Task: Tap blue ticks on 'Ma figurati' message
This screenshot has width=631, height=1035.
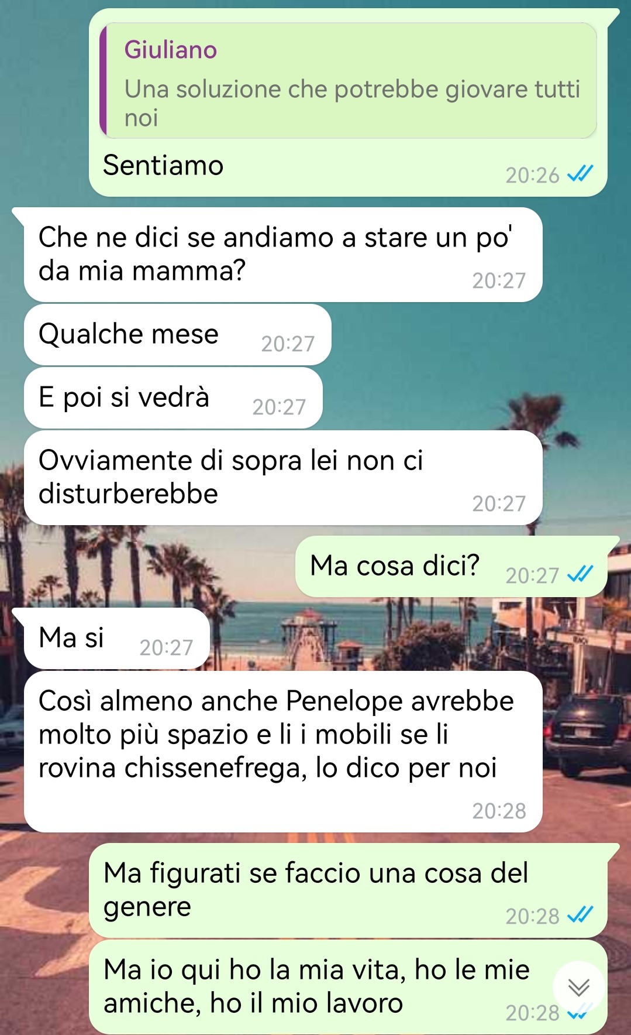Action: [580, 915]
